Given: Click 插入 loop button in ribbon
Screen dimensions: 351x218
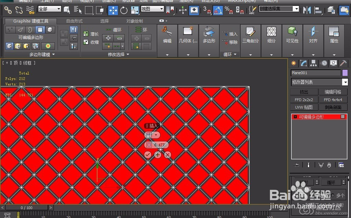Looking at the screenshot, I should (x=230, y=34).
